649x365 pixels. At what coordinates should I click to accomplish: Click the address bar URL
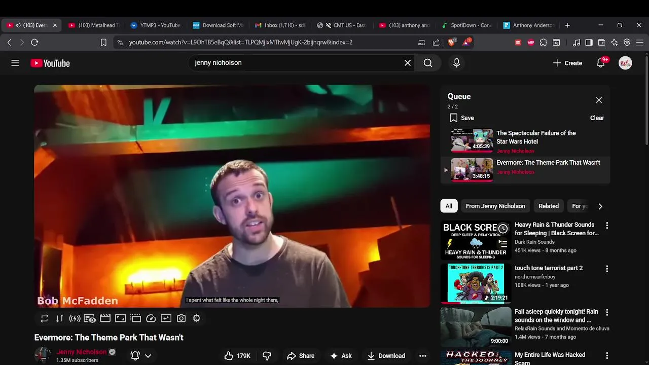coord(241,43)
